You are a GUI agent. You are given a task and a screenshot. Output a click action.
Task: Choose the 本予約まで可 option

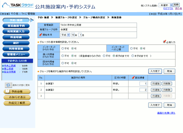pyautogui.click(x=133, y=56)
